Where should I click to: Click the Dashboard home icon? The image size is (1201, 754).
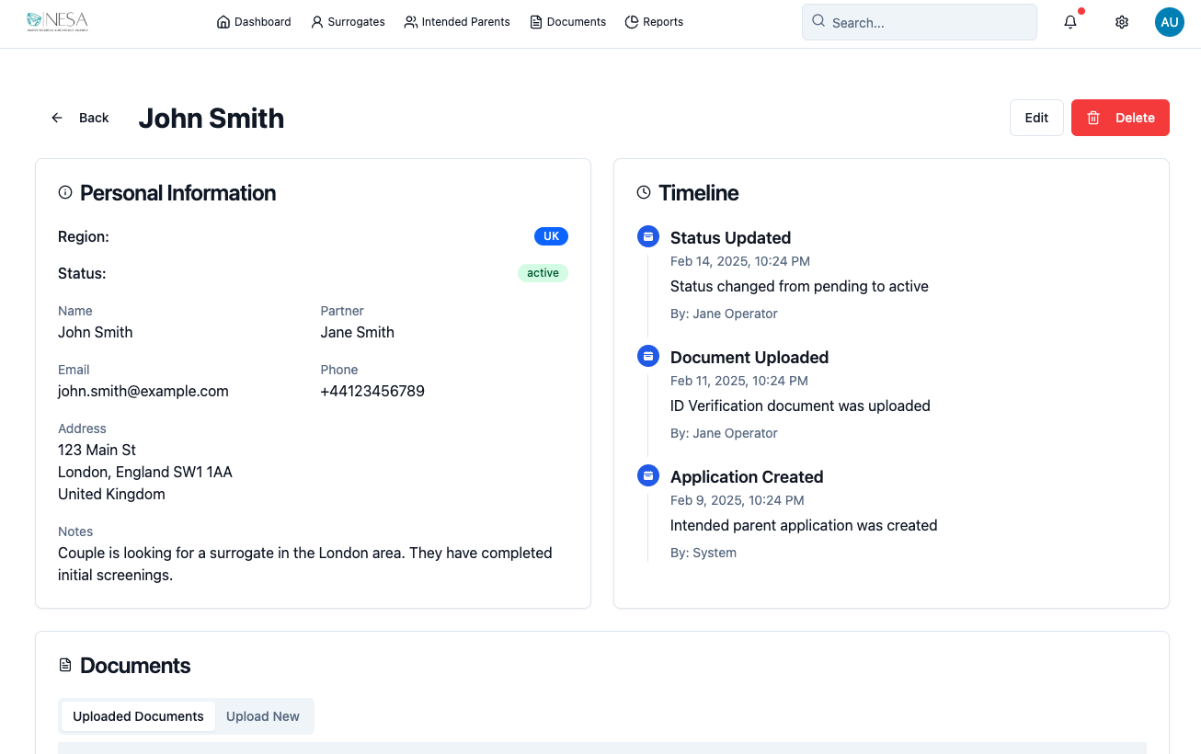point(223,22)
